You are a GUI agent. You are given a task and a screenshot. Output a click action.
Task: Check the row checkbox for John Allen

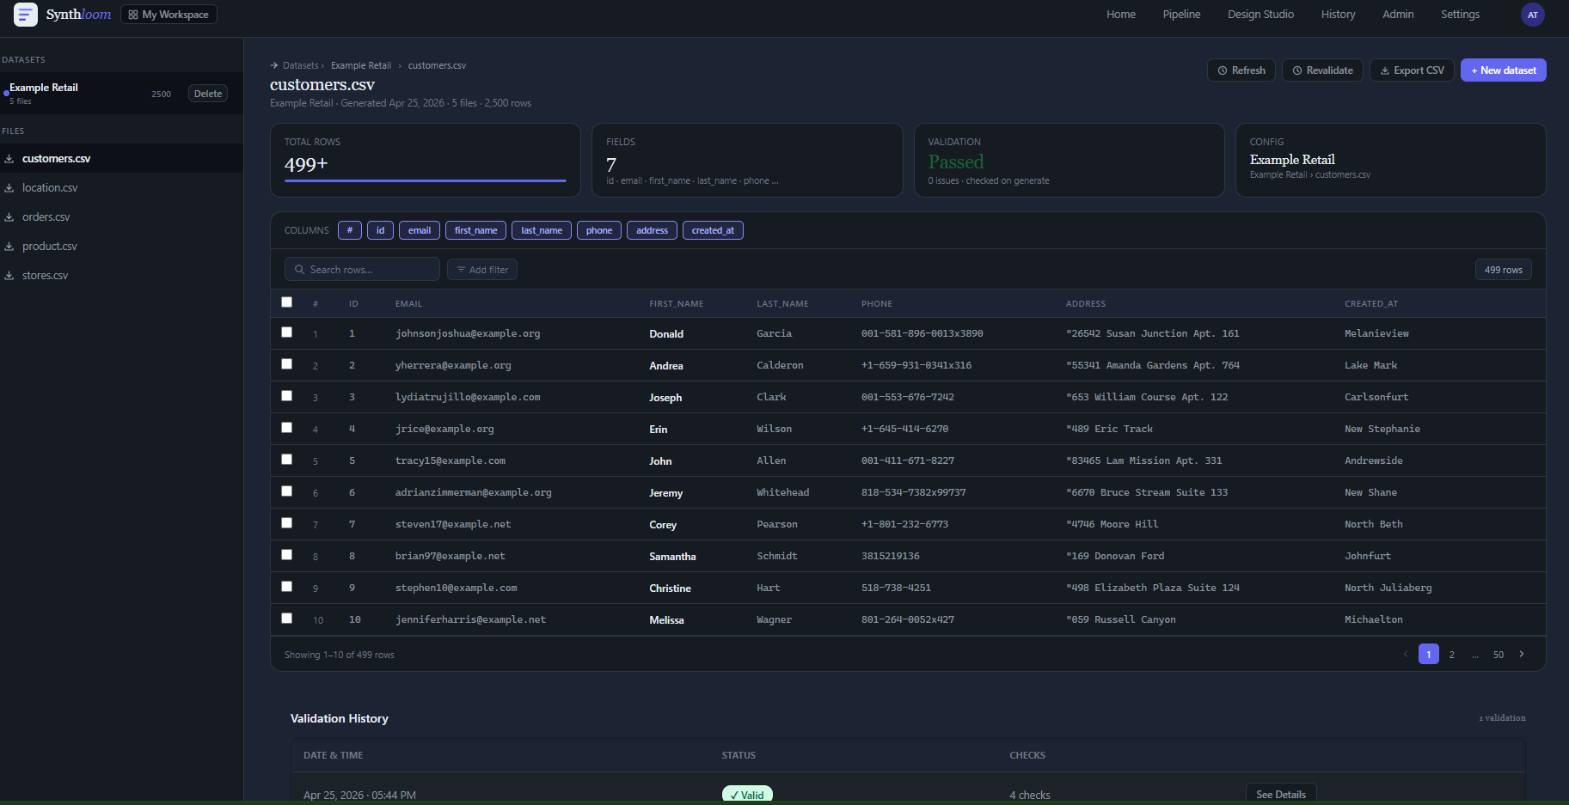click(287, 460)
